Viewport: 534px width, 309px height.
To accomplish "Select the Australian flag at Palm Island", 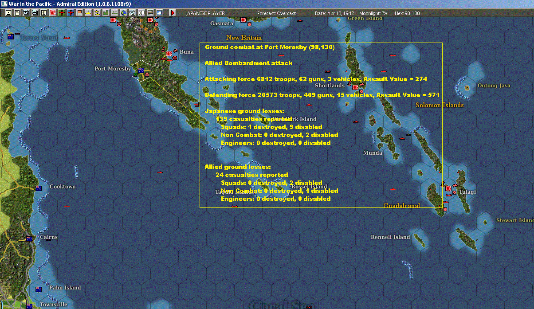I will point(39,289).
